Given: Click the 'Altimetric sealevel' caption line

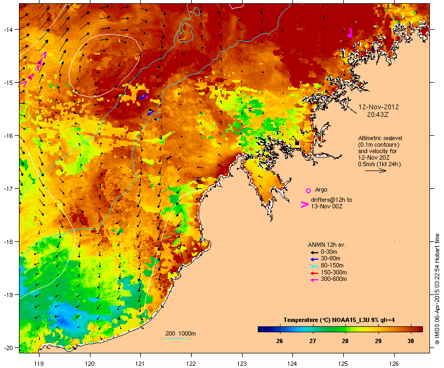Looking at the screenshot, I should 380,138.
